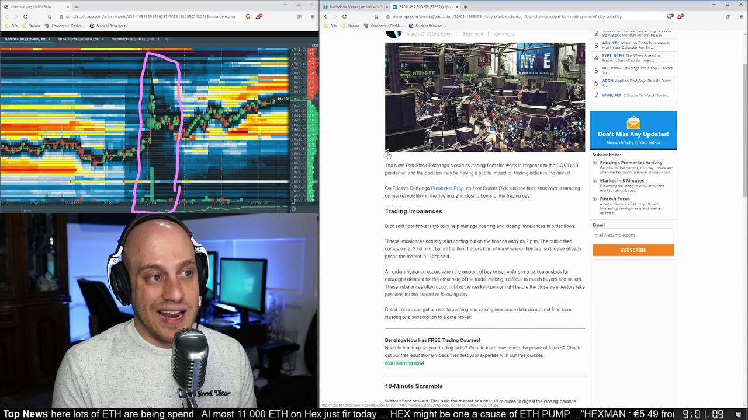Click the Email input field
Image resolution: width=748 pixels, height=420 pixels.
pos(633,235)
